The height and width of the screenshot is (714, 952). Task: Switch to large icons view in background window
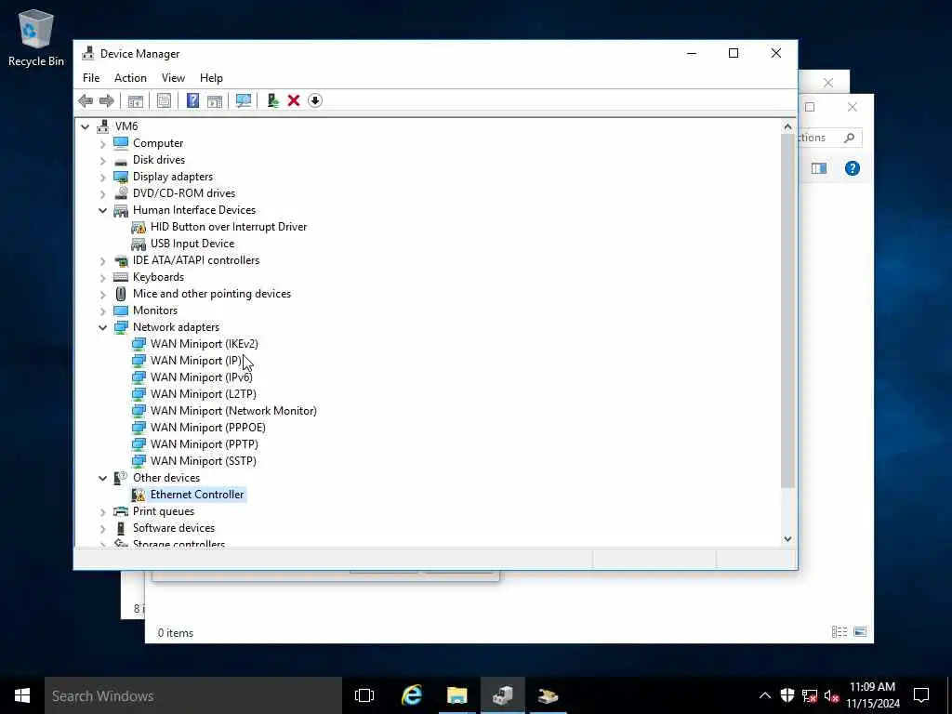(x=860, y=632)
